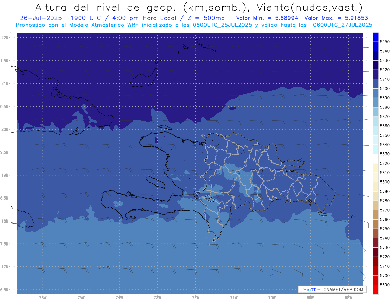Pick the color swatch between 5880 and 5890

point(376,103)
